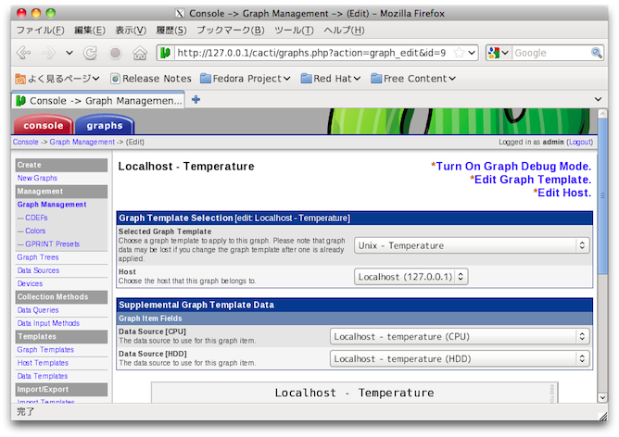Open the Data Source [CPU] dropdown
Image resolution: width=619 pixels, height=437 pixels.
pos(460,336)
